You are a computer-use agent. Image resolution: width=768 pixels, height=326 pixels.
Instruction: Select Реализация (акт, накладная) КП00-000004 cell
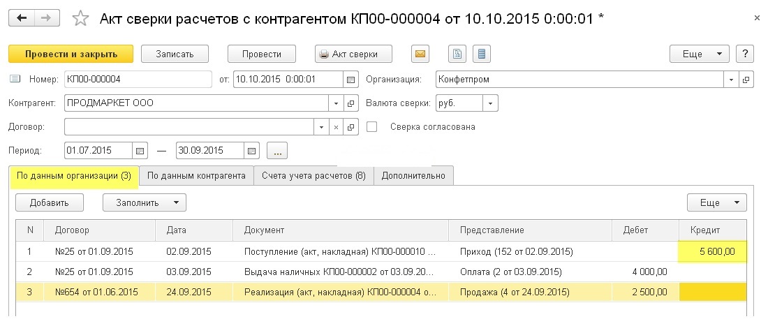pos(341,292)
